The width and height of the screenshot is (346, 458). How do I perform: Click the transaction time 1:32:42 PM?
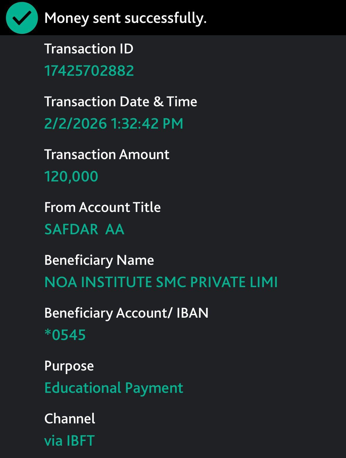tap(147, 123)
